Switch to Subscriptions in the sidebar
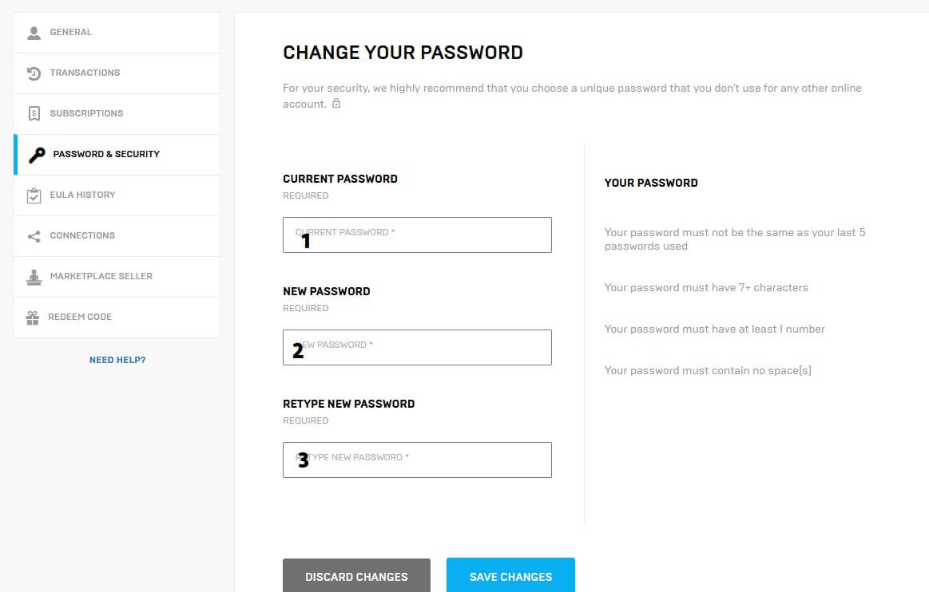 [86, 114]
